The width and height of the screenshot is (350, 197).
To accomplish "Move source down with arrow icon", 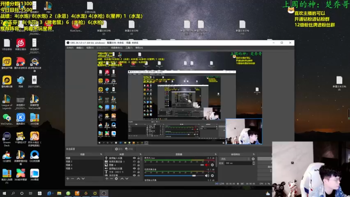I will pyautogui.click(x=127, y=179).
